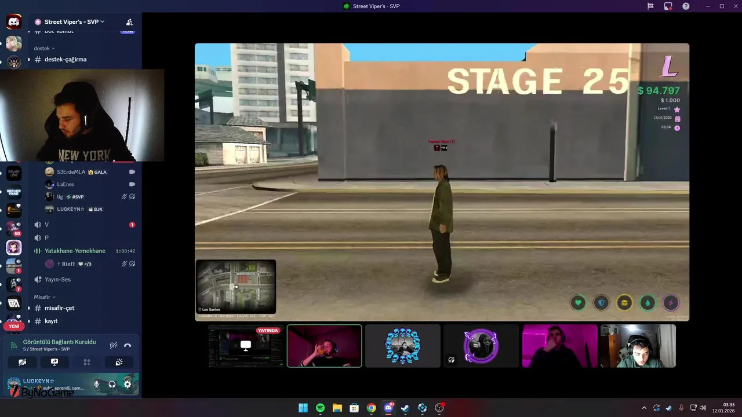The height and width of the screenshot is (417, 742).
Task: Open File Explorer from the taskbar
Action: click(337, 408)
